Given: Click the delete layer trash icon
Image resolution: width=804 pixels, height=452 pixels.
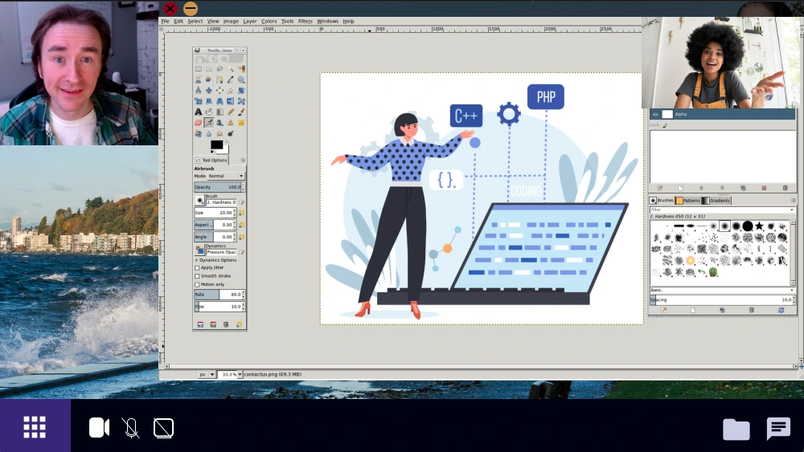Looking at the screenshot, I should click(x=785, y=188).
